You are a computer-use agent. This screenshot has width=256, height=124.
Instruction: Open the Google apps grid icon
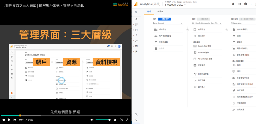click(x=239, y=4)
